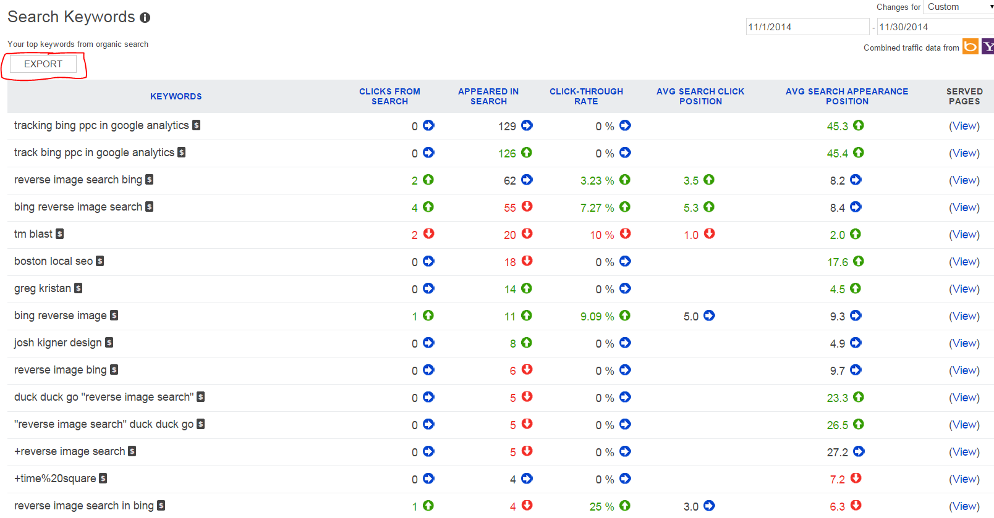Viewport: 994px width, 518px height.
Task: Edit the end date field 11/30/2014
Action: coord(935,27)
